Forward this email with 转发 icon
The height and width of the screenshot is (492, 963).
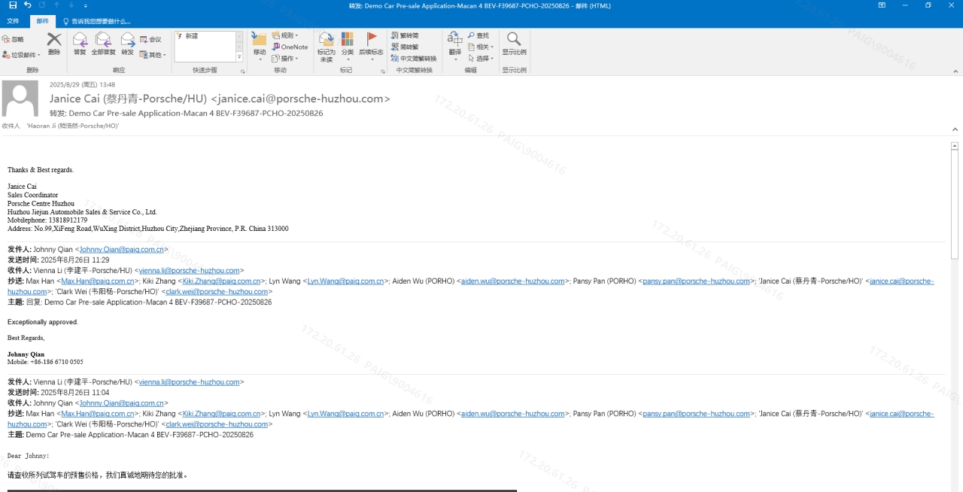127,44
